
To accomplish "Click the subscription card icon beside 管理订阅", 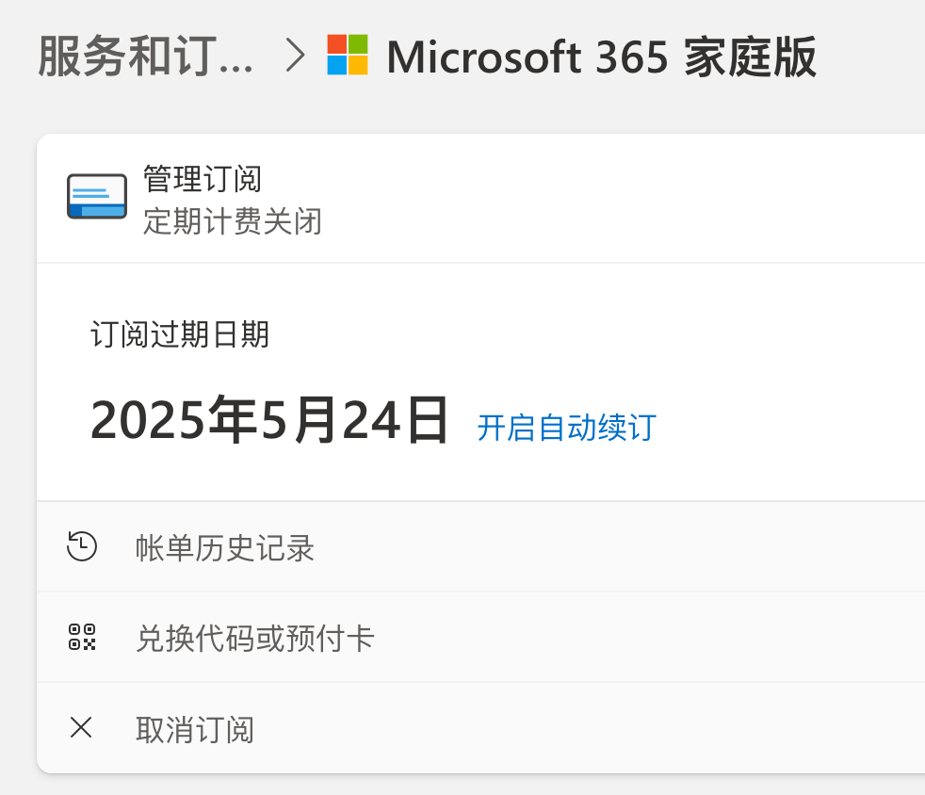I will 97,196.
